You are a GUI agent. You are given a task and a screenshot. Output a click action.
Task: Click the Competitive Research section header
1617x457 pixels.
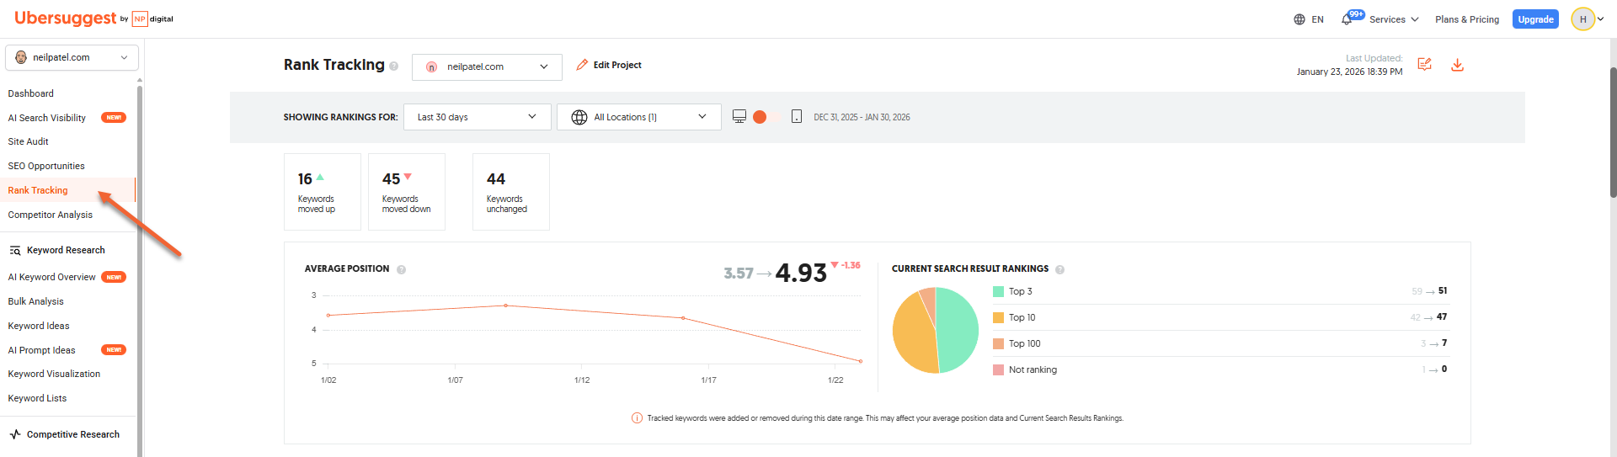click(x=73, y=434)
